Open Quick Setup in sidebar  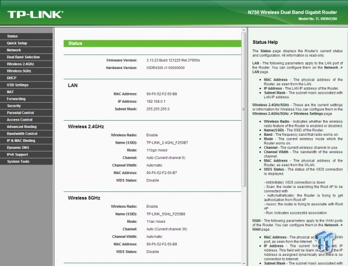(26, 43)
